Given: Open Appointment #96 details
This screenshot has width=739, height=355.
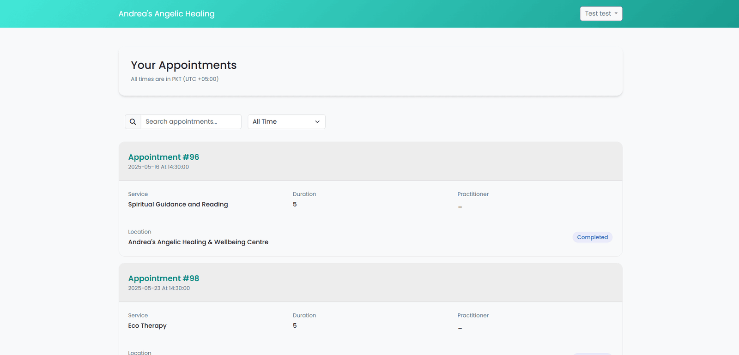Looking at the screenshot, I should (x=164, y=157).
